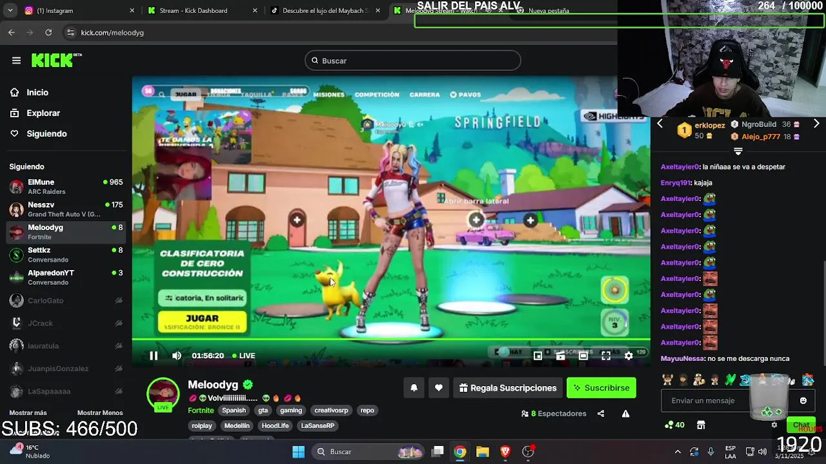This screenshot has width=826, height=464.
Task: Toggle follow heart for Meloodyg
Action: click(439, 388)
